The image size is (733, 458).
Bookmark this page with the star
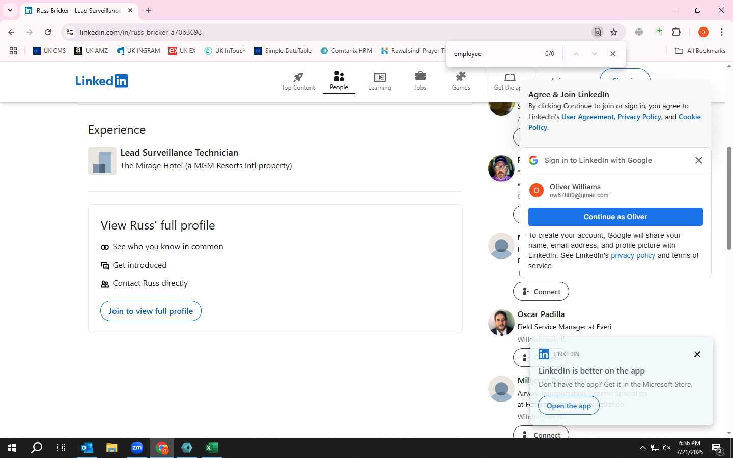pyautogui.click(x=614, y=32)
